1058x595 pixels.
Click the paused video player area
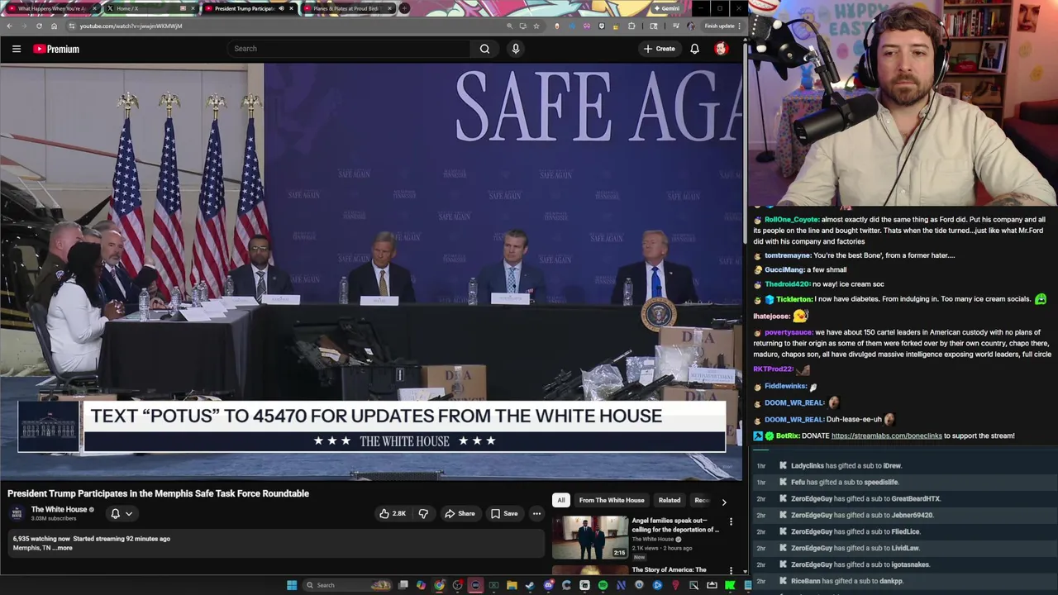[371, 271]
